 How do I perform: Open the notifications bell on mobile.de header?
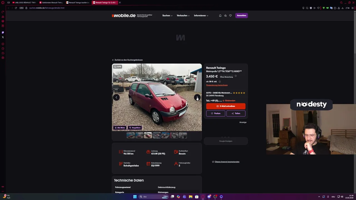(220, 16)
